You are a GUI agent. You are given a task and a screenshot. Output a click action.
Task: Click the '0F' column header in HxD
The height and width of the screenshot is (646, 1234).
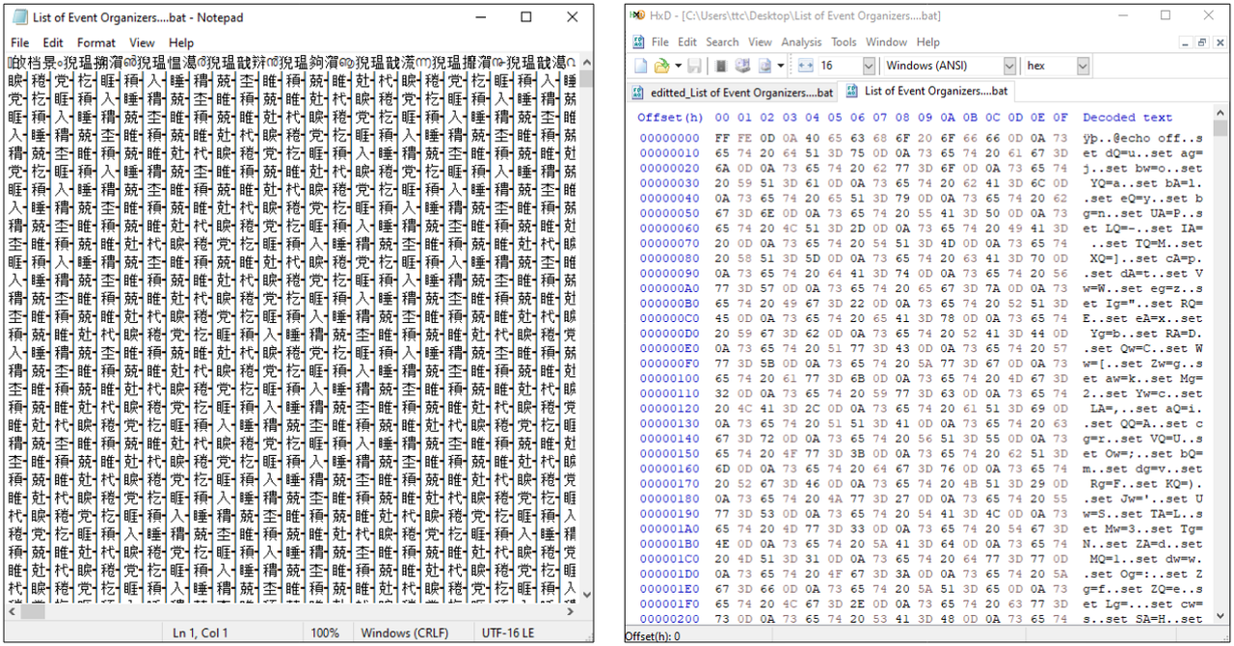(x=1060, y=118)
